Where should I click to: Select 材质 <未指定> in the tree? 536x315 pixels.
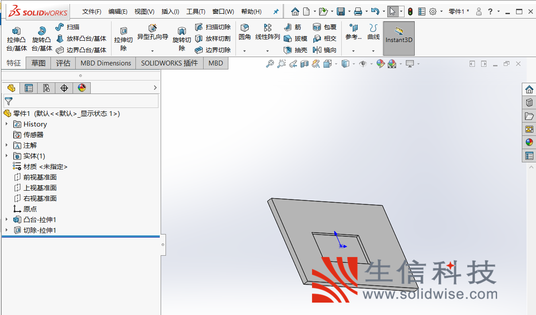[x=40, y=166]
